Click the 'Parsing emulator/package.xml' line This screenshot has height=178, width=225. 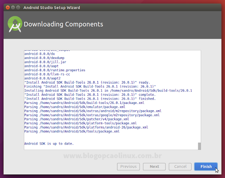pyautogui.click(x=75, y=107)
